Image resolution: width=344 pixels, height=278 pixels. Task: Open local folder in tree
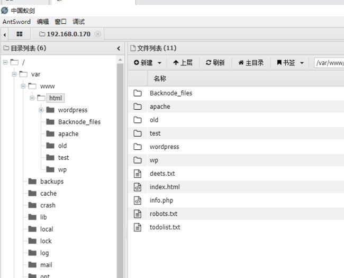(x=47, y=229)
